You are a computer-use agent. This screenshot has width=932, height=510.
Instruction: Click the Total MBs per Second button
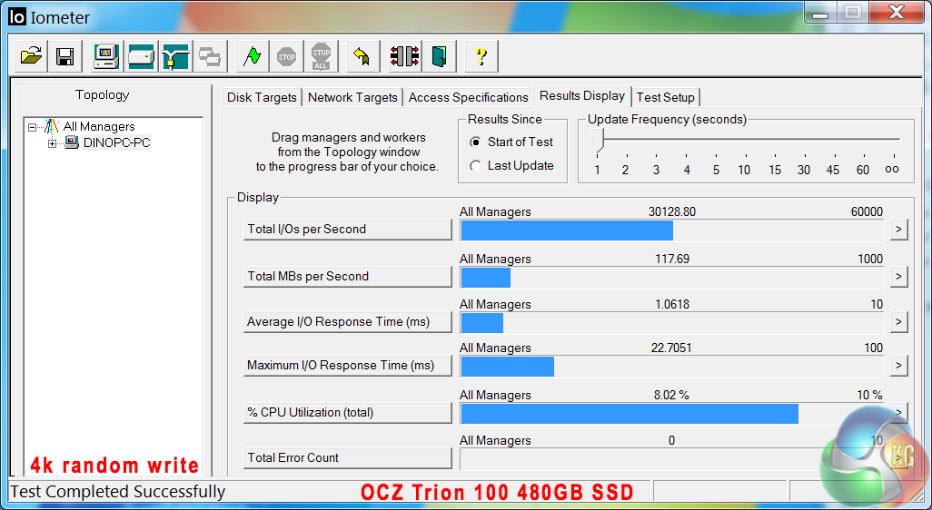click(x=348, y=276)
